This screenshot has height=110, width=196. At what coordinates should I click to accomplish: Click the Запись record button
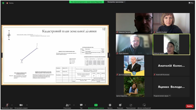coord(110,106)
